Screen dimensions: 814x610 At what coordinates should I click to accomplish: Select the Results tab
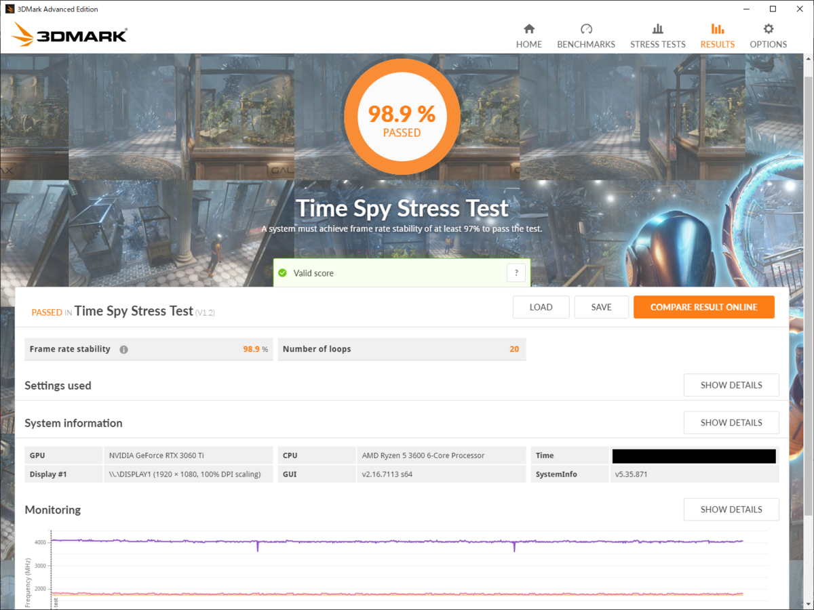718,36
